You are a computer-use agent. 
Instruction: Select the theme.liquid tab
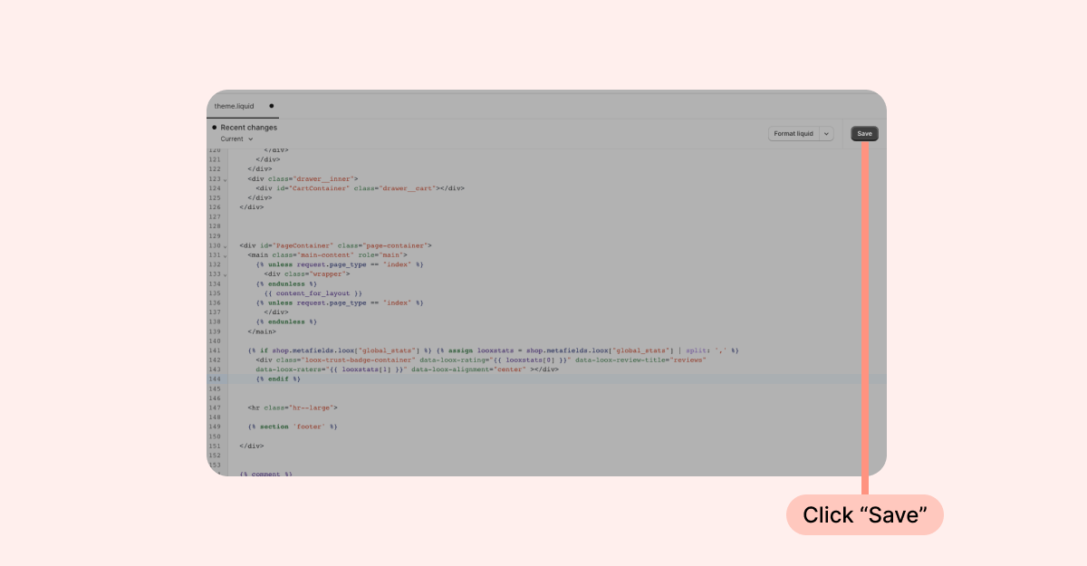234,106
